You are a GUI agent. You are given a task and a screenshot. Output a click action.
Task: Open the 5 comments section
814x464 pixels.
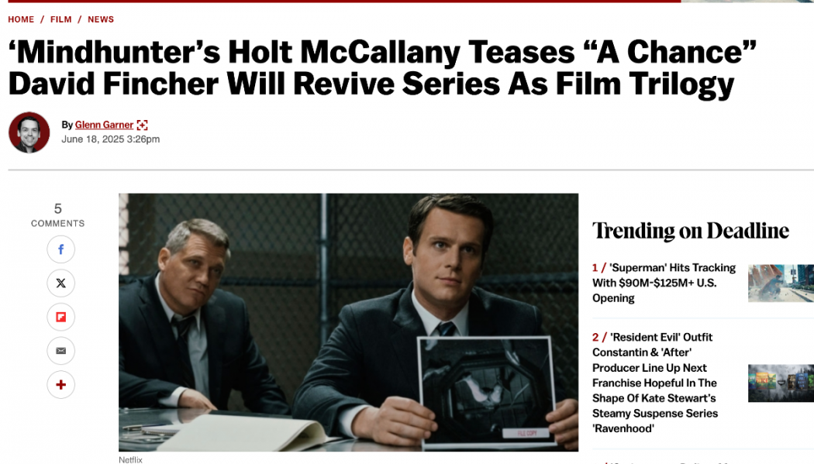point(57,215)
